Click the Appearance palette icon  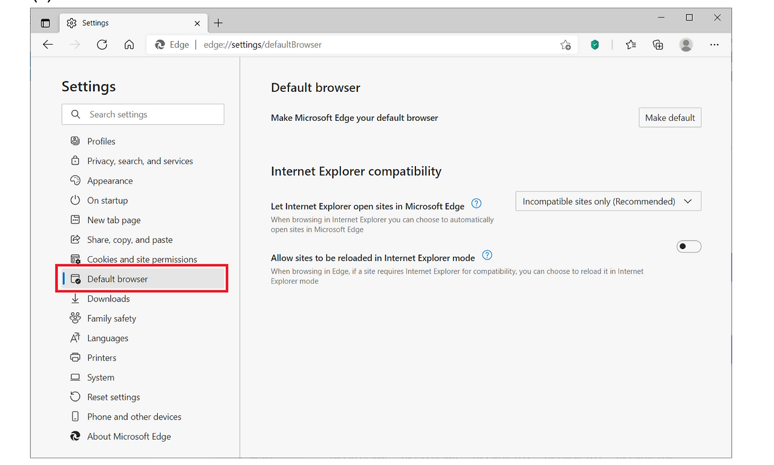click(75, 181)
